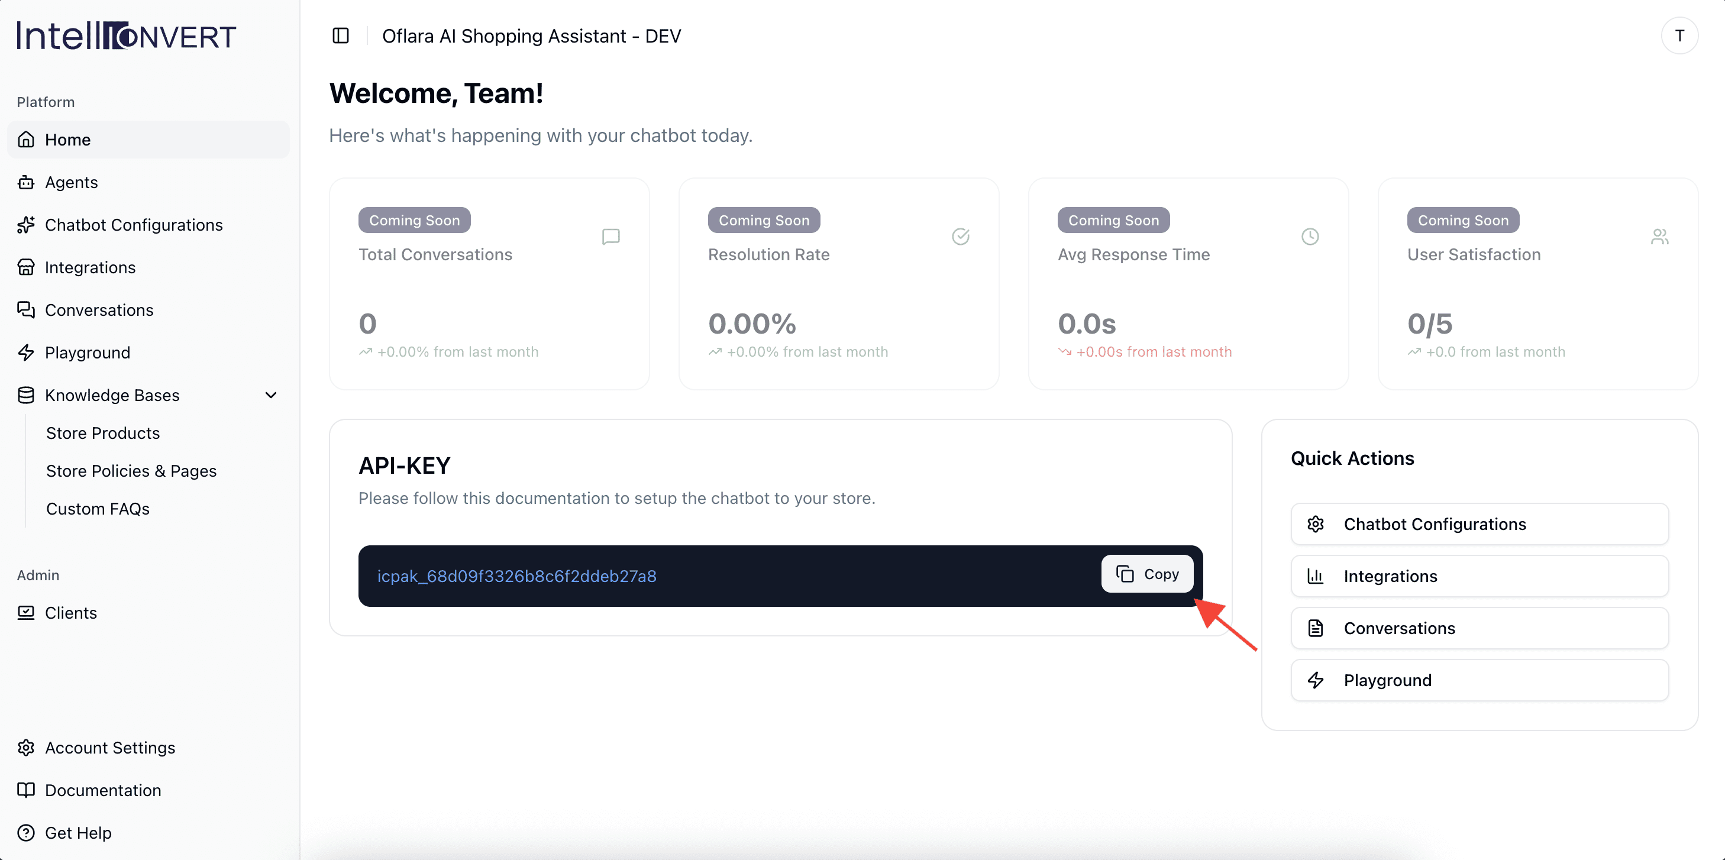
Task: Open Chatbot Configurations in sidebar
Action: click(134, 225)
